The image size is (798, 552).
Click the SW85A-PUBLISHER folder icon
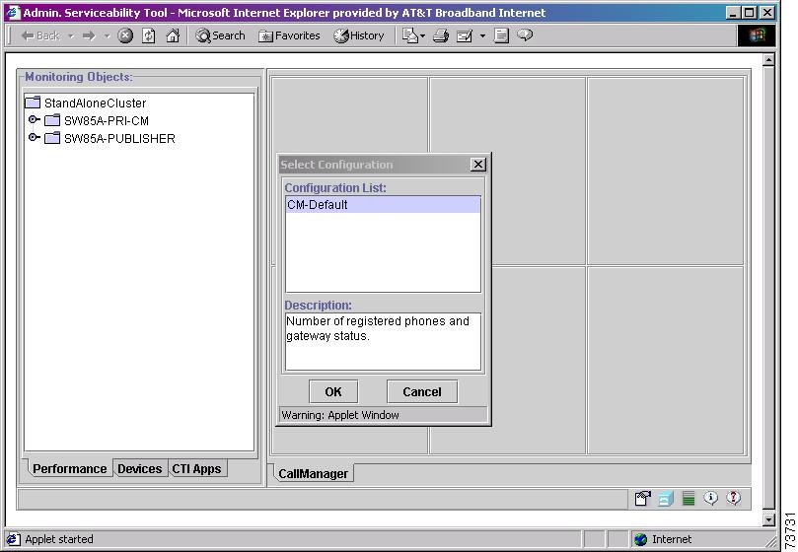[x=52, y=138]
